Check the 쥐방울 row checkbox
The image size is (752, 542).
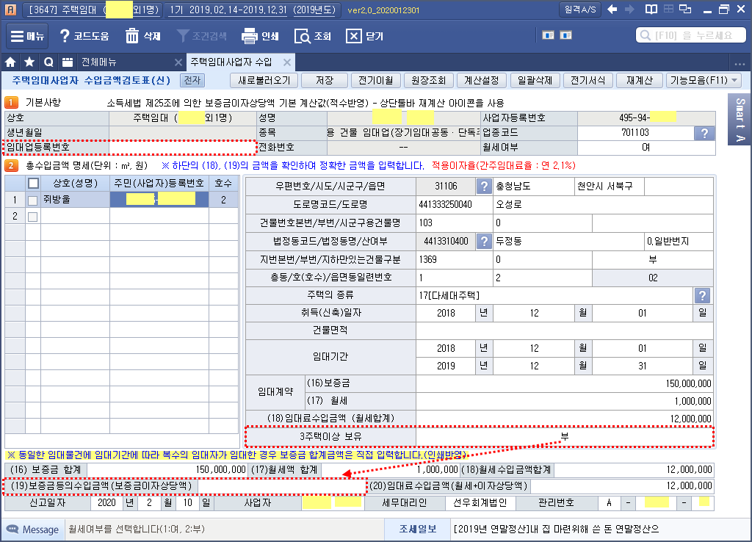(x=32, y=200)
